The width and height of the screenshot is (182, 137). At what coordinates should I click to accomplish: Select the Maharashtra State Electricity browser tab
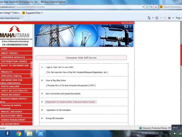[x=11, y=18]
